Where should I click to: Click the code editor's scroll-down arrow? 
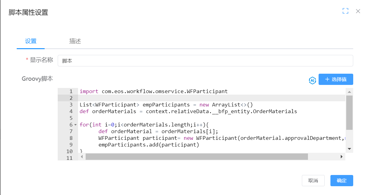click(349, 149)
